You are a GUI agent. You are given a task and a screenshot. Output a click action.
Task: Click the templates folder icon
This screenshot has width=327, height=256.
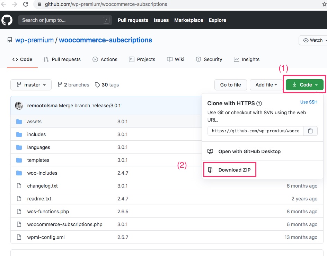[x=19, y=160]
